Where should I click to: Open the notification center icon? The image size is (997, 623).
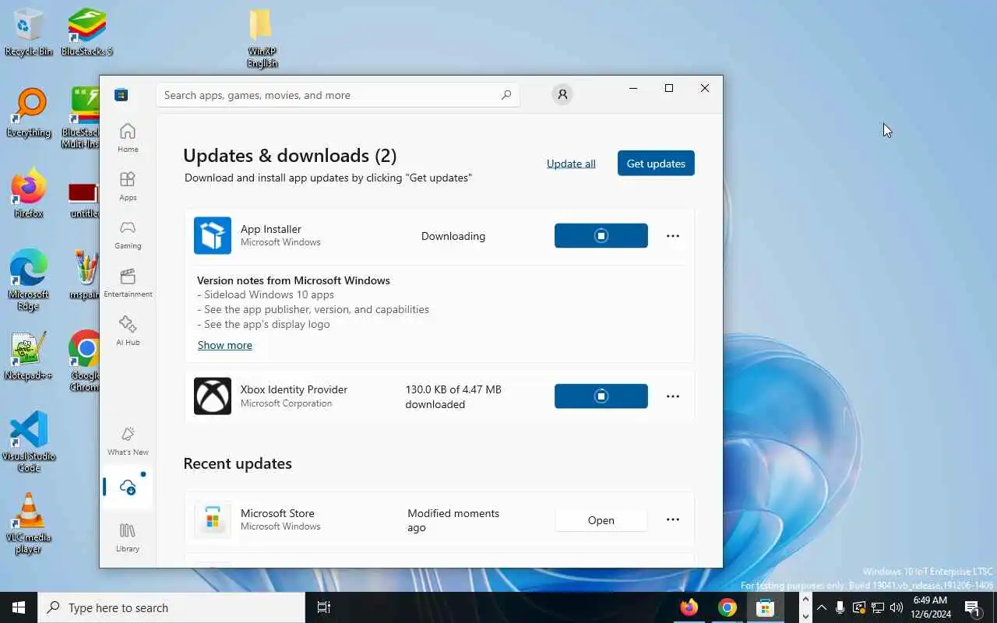[x=972, y=607]
